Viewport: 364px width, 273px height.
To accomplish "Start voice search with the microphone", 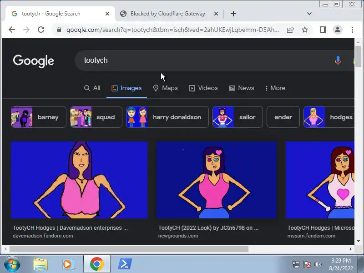I will pos(338,61).
